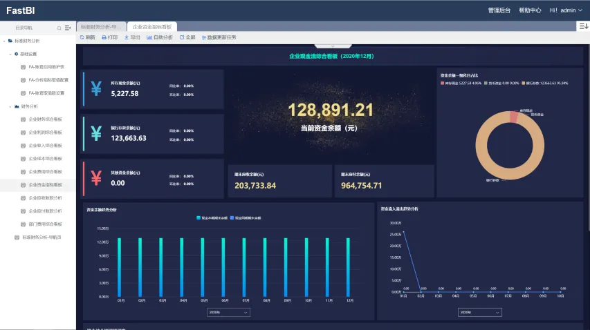Toggle the 货币资金 0.00 pie legend swatch
Screen dimensions: 590x330
[486, 83]
